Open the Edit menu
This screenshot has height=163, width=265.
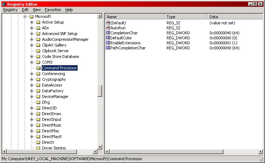click(25, 10)
